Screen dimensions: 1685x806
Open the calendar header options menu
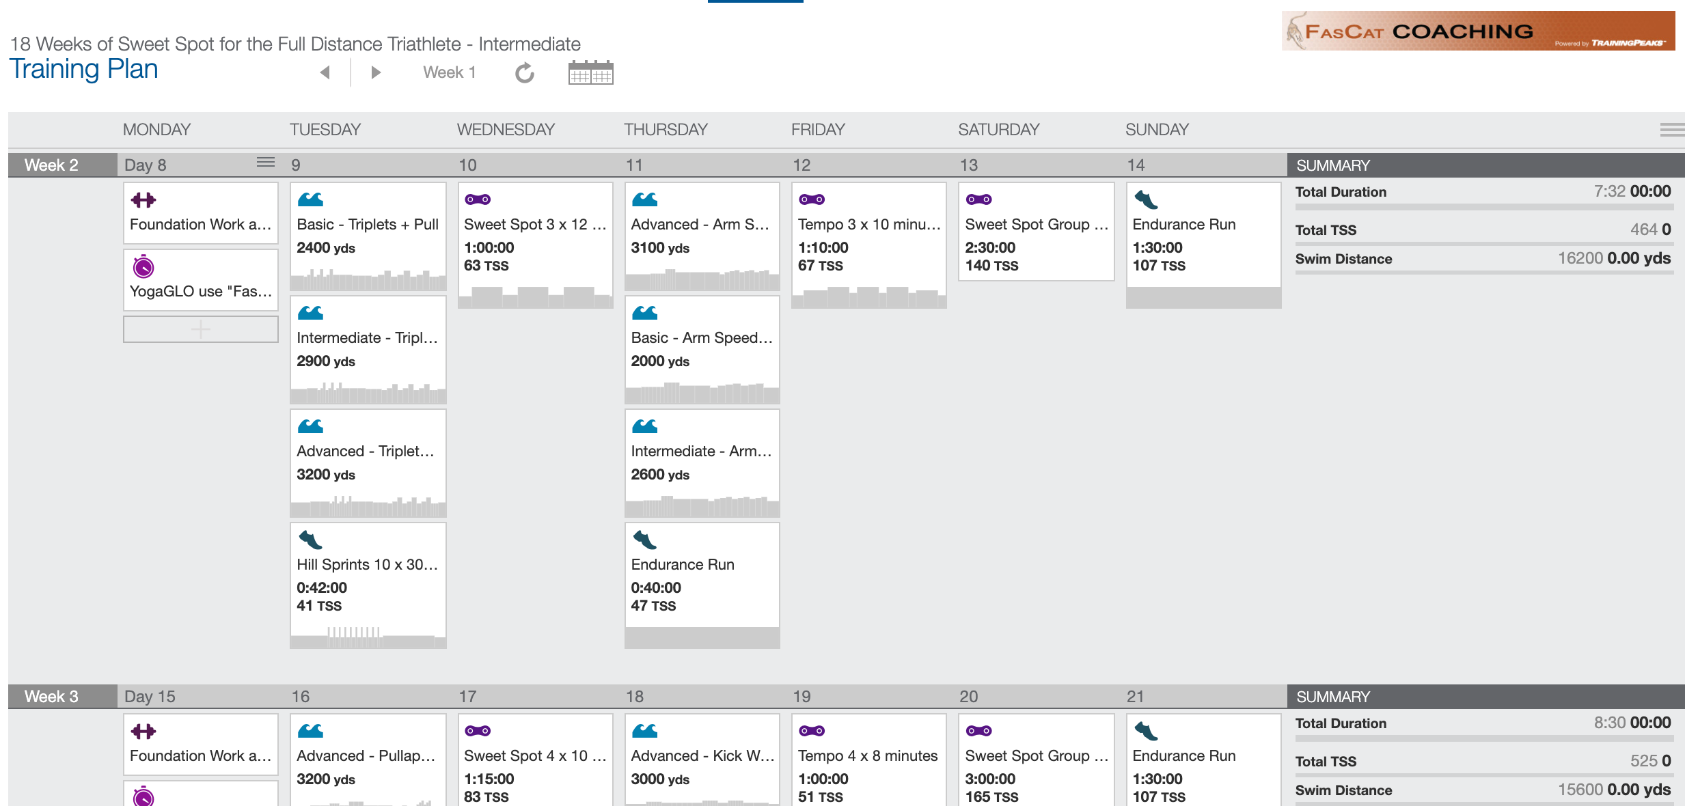1672,130
